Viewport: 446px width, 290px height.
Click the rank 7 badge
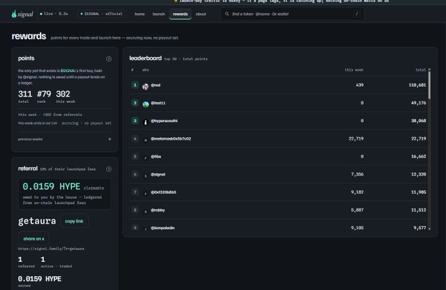tap(135, 192)
